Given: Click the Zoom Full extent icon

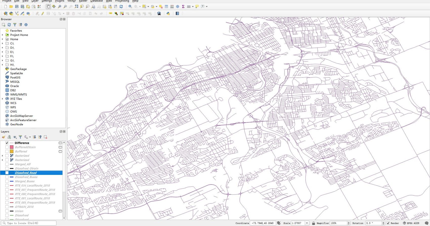Looking at the screenshot, I should [76, 7].
